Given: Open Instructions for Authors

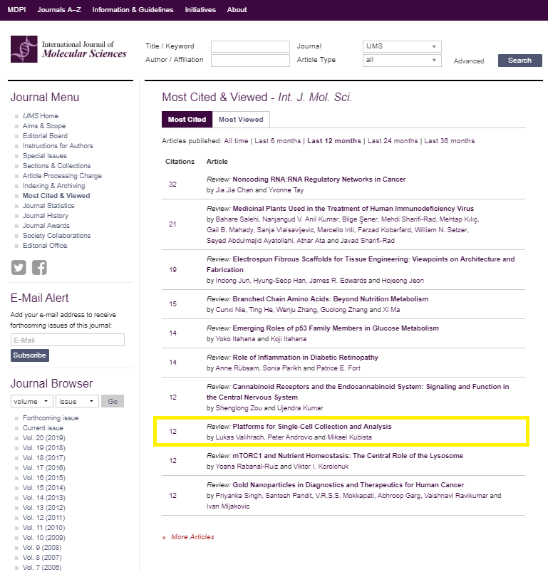Looking at the screenshot, I should [58, 146].
